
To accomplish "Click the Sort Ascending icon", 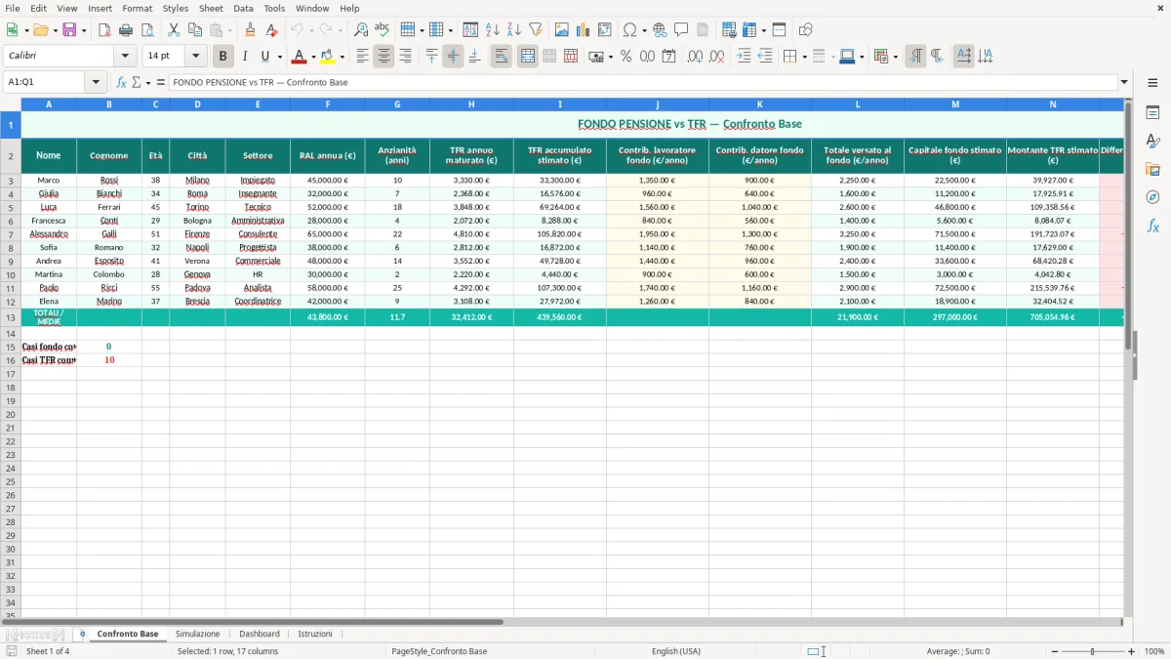I will click(x=493, y=30).
